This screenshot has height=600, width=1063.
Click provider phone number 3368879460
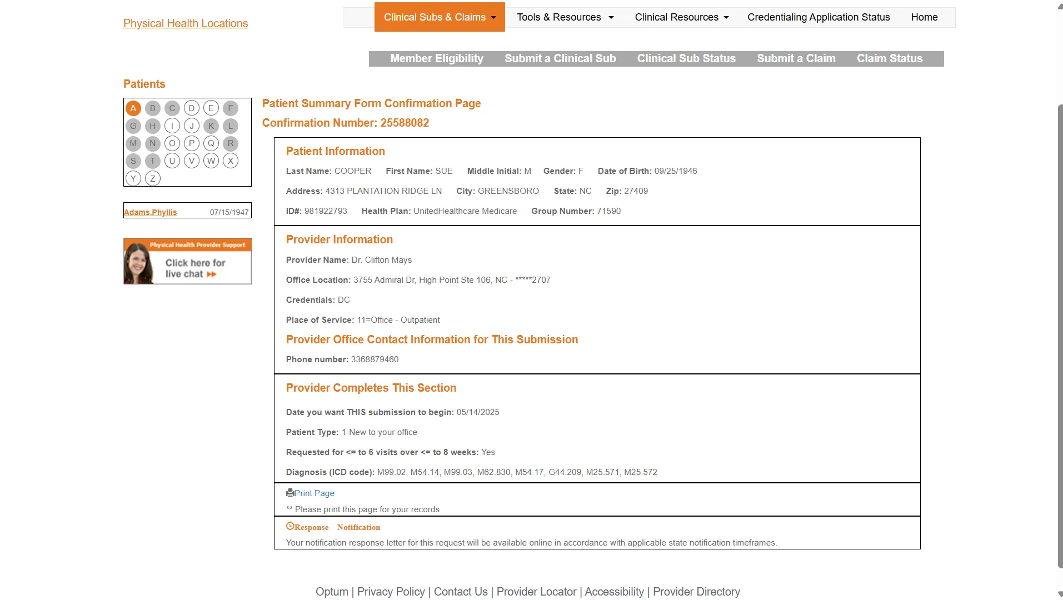point(375,359)
